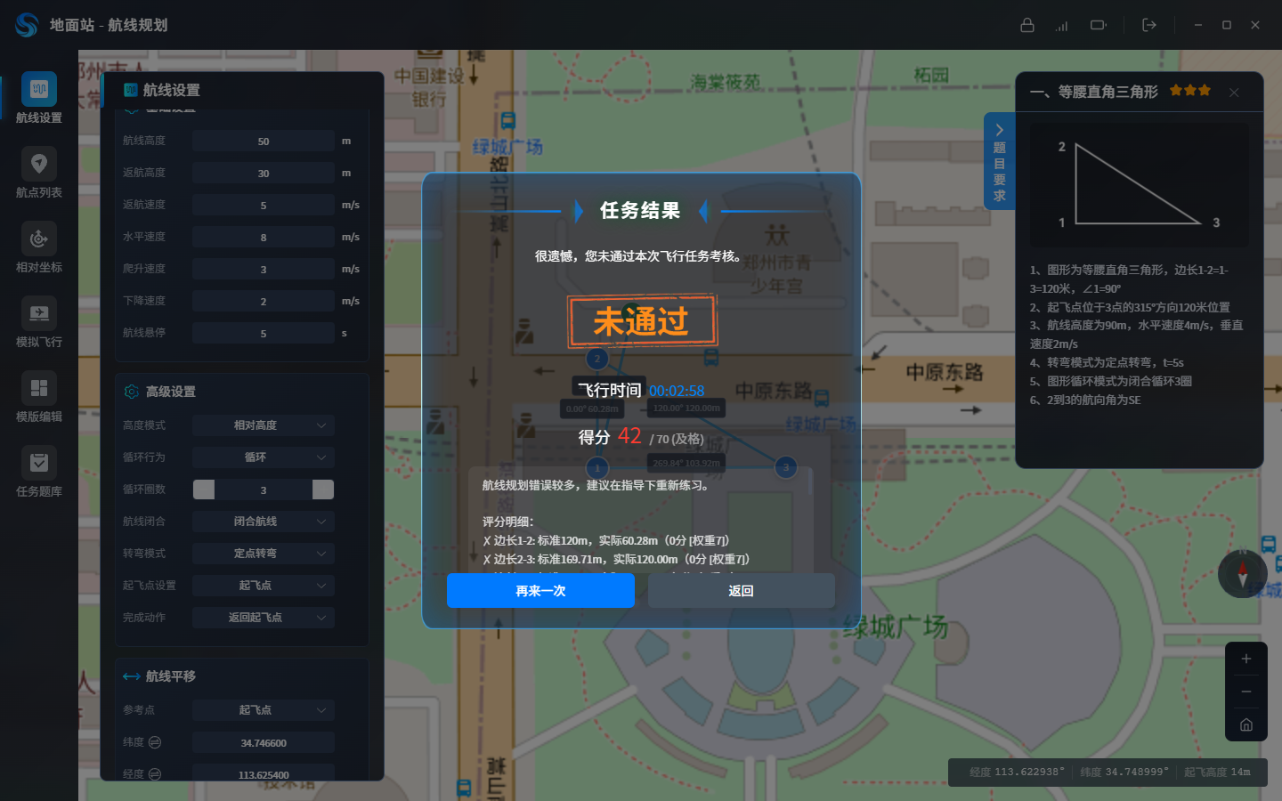Click the 高级设置 gear icon
The width and height of the screenshot is (1282, 801).
click(132, 392)
